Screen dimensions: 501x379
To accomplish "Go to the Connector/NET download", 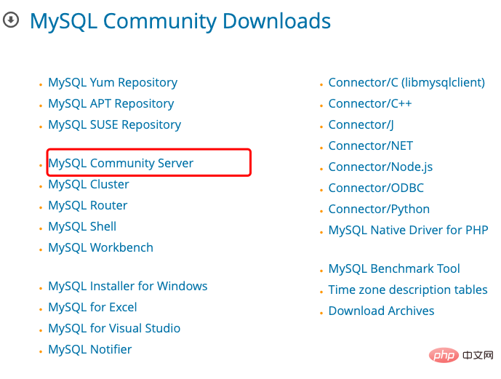I will [371, 146].
